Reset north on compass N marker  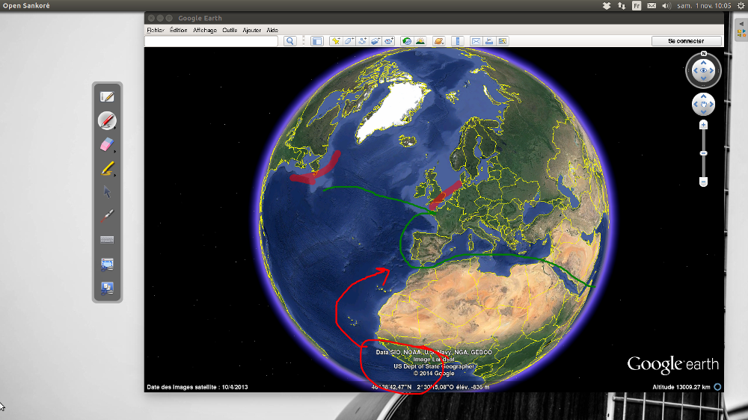pyautogui.click(x=704, y=54)
